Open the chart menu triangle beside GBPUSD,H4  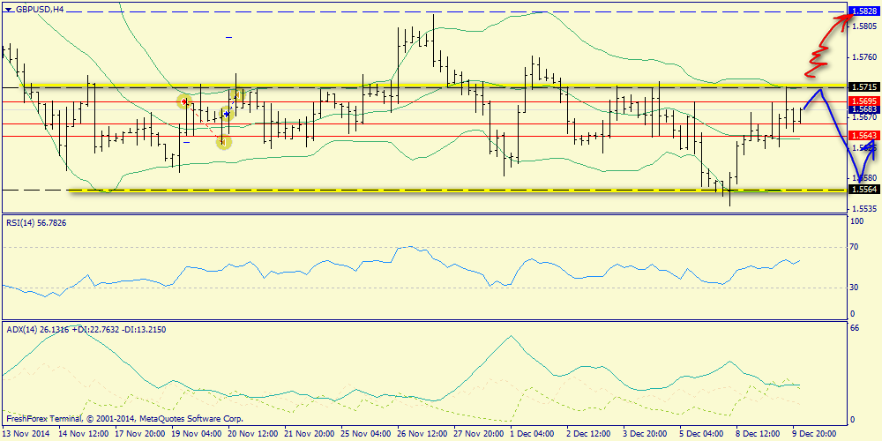pos(8,9)
